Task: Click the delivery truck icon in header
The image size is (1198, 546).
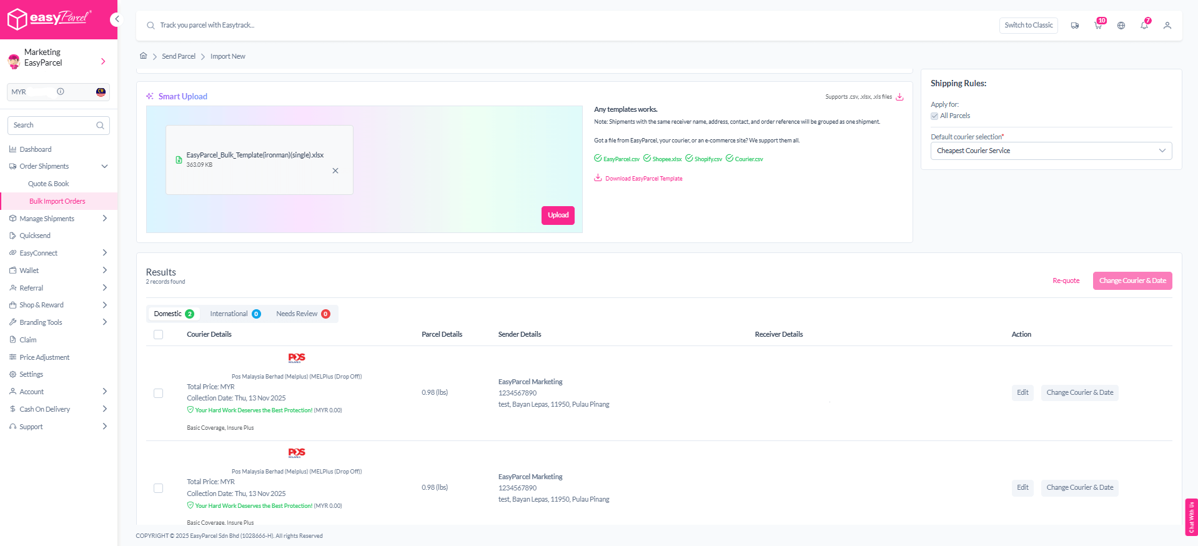Action: coord(1074,26)
